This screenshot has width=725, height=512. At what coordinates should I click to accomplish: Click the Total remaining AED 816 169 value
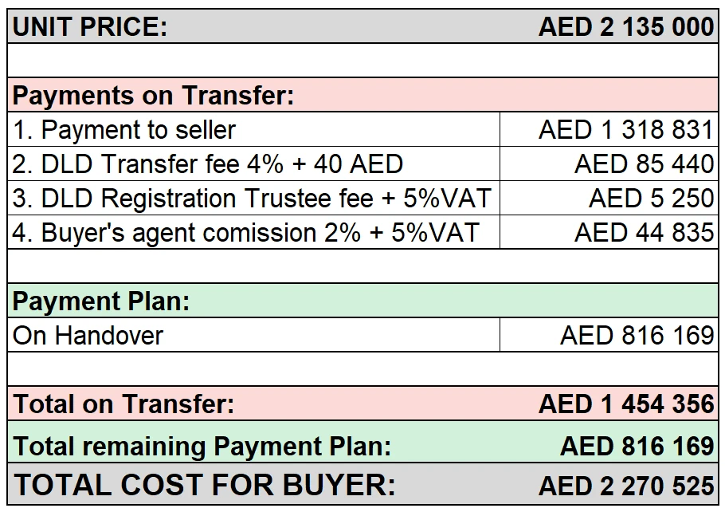(637, 447)
